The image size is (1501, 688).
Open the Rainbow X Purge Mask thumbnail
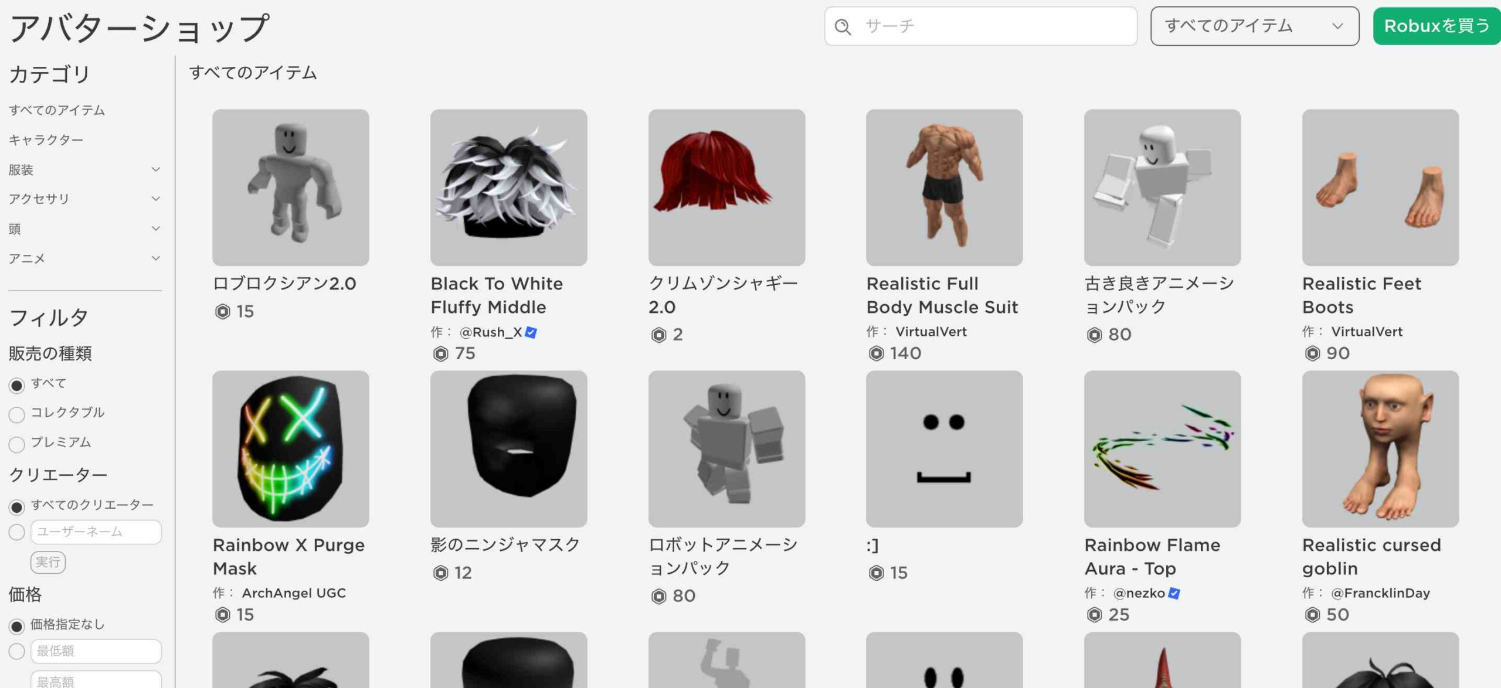click(x=290, y=448)
